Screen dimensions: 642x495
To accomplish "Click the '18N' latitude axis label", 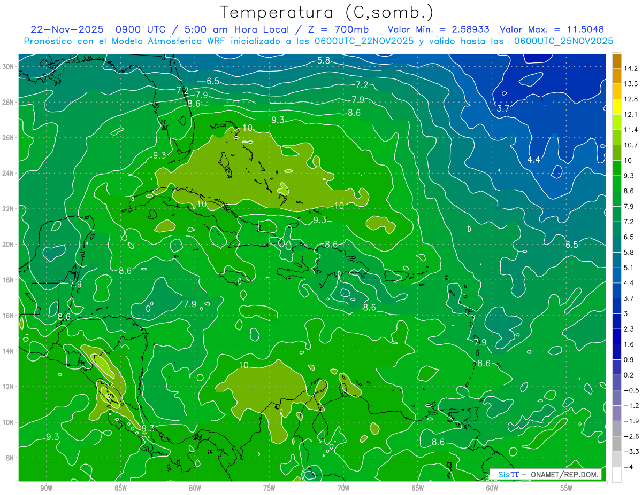I will 8,280.
